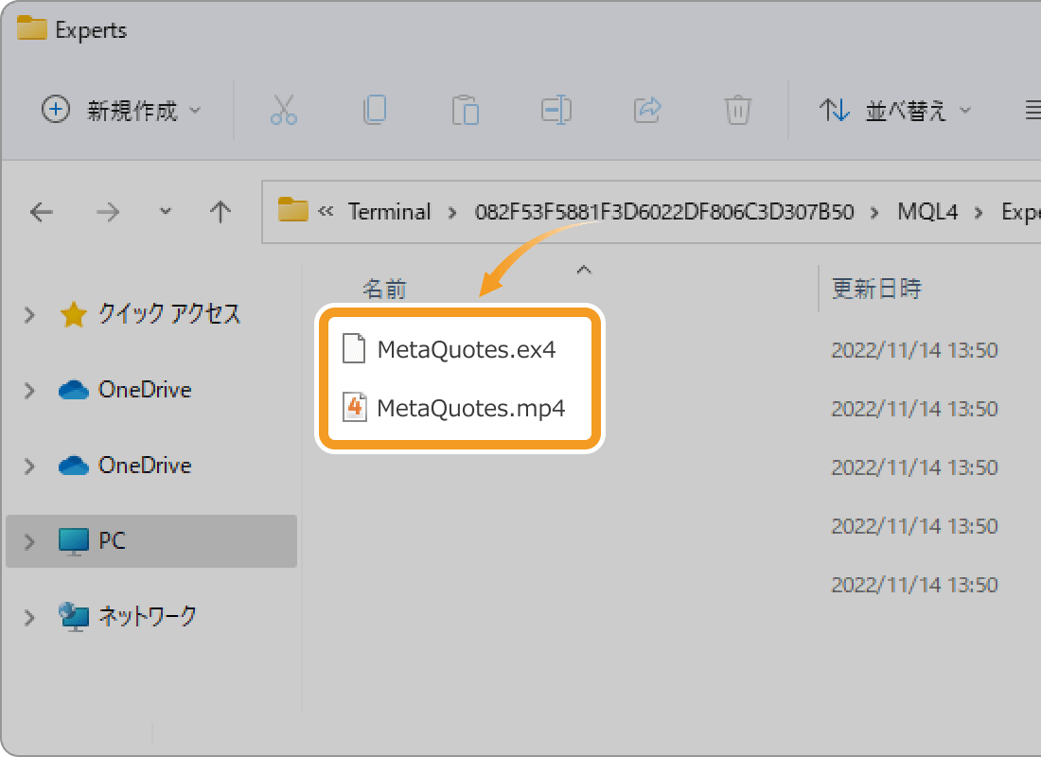1041x757 pixels.
Task: Open ネットワーク in the sidebar
Action: click(128, 617)
